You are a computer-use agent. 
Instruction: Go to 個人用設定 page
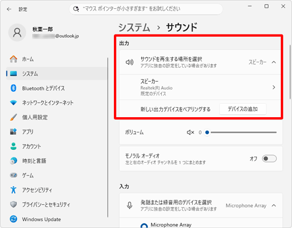57,117
